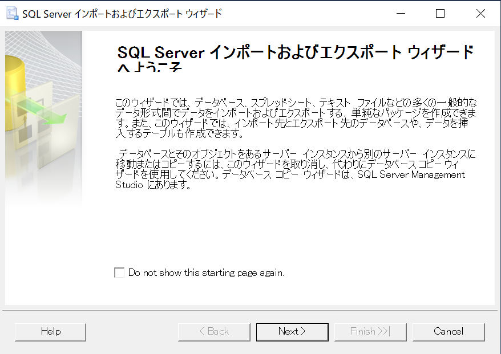Click the disabled Finish button
The width and height of the screenshot is (501, 354).
click(x=370, y=332)
